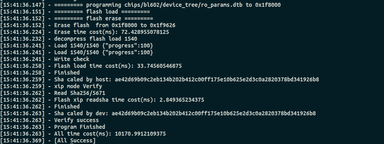This screenshot has width=384, height=144.
Task: Click the 0x1f8000 programming address
Action: click(x=268, y=5)
